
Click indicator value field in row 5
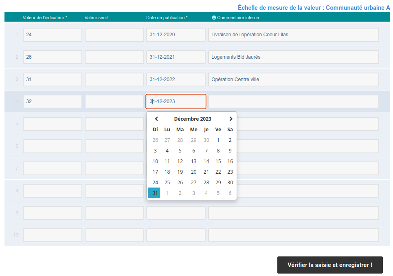53,124
